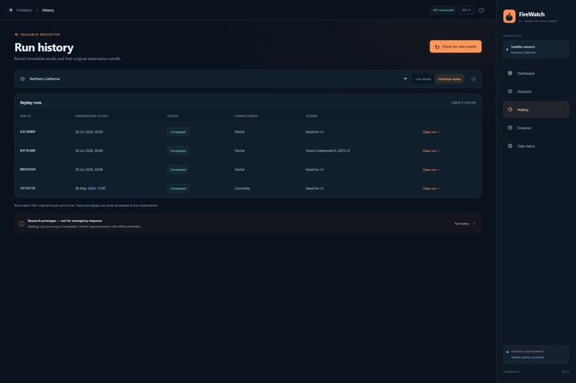This screenshot has height=383, width=576.
Task: Click the Run ID column header
Action: point(25,116)
